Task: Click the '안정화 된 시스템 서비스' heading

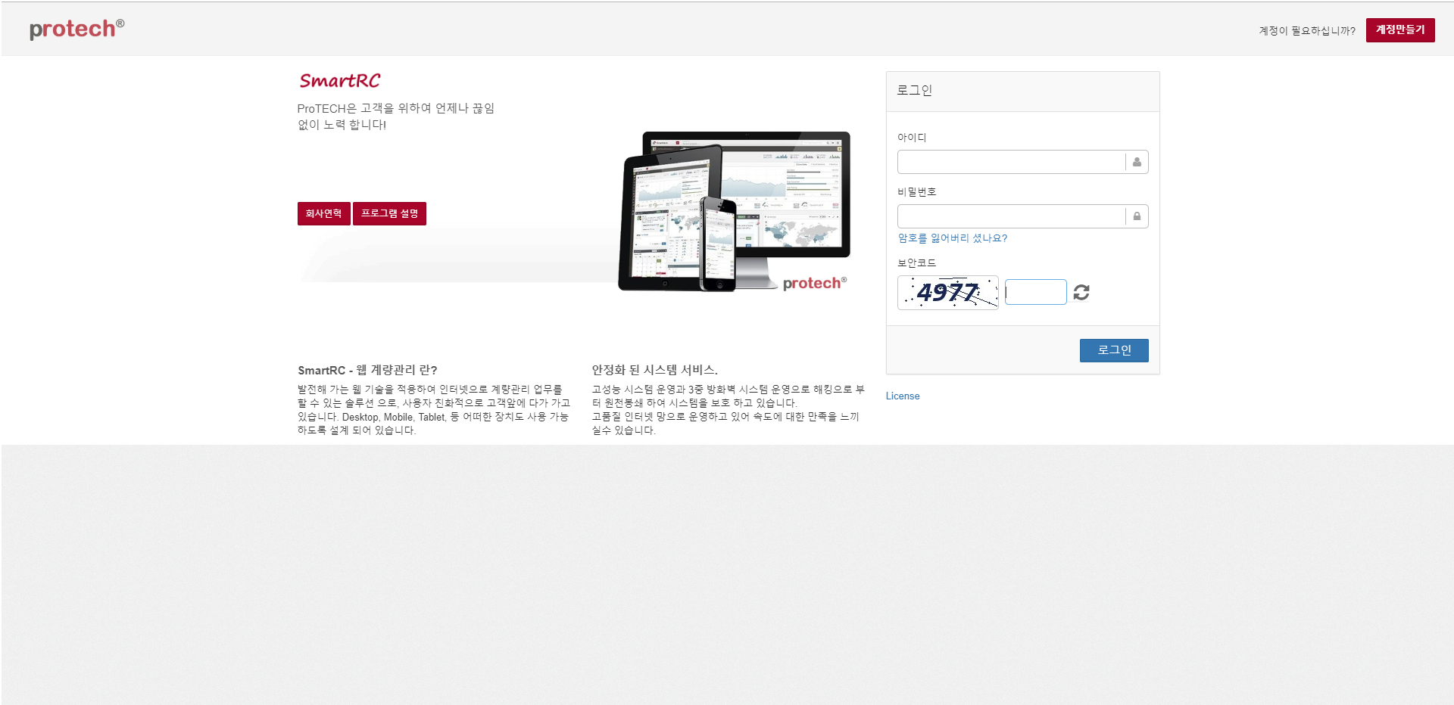Action: point(654,370)
